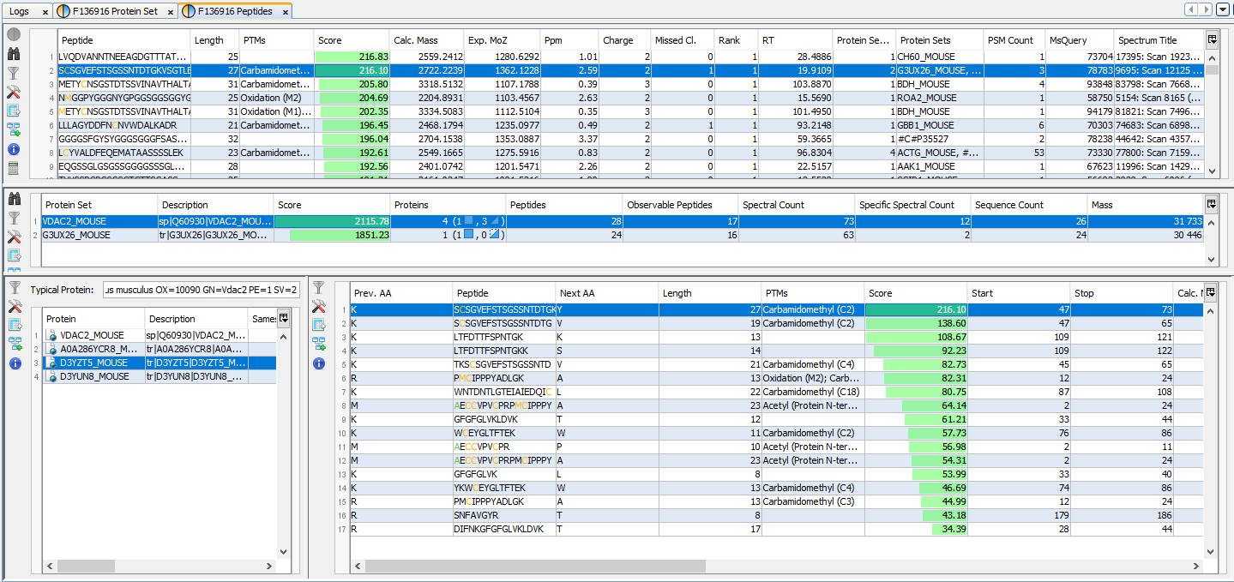Sort top table by PSM Count column

(1013, 40)
